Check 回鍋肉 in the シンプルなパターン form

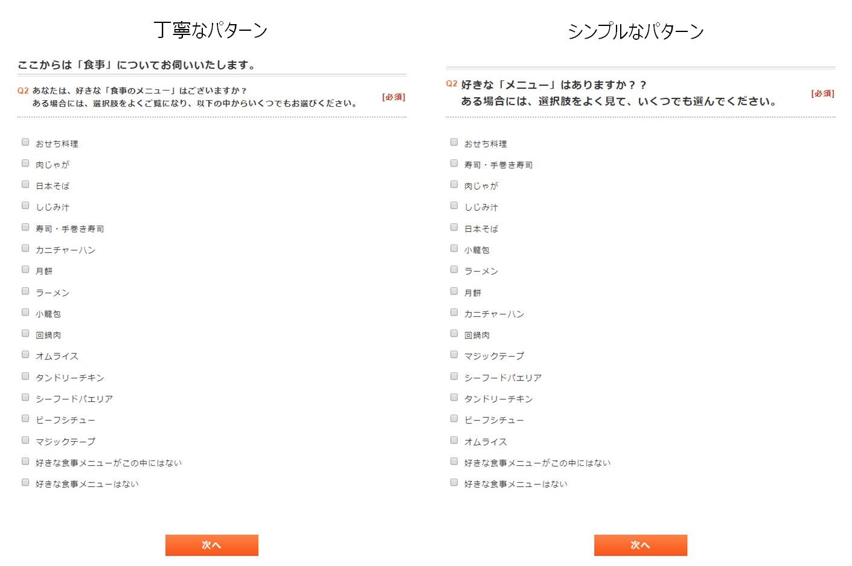[x=454, y=334]
